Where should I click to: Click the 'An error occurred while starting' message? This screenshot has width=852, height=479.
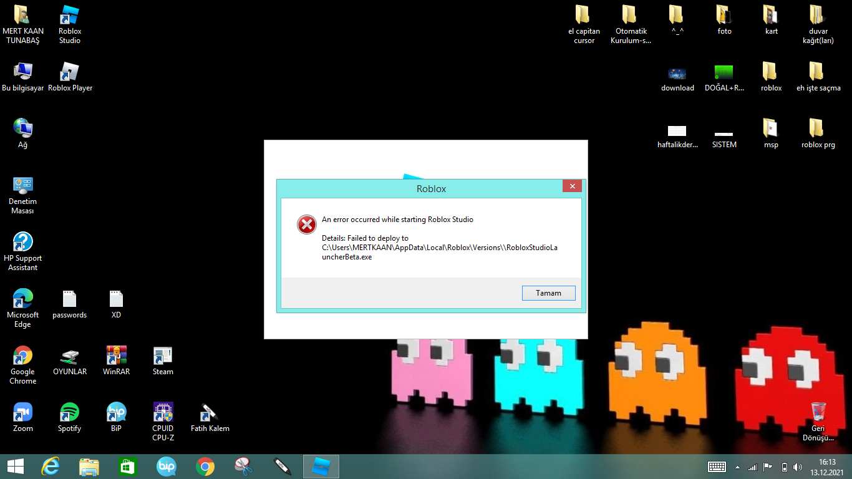point(397,220)
